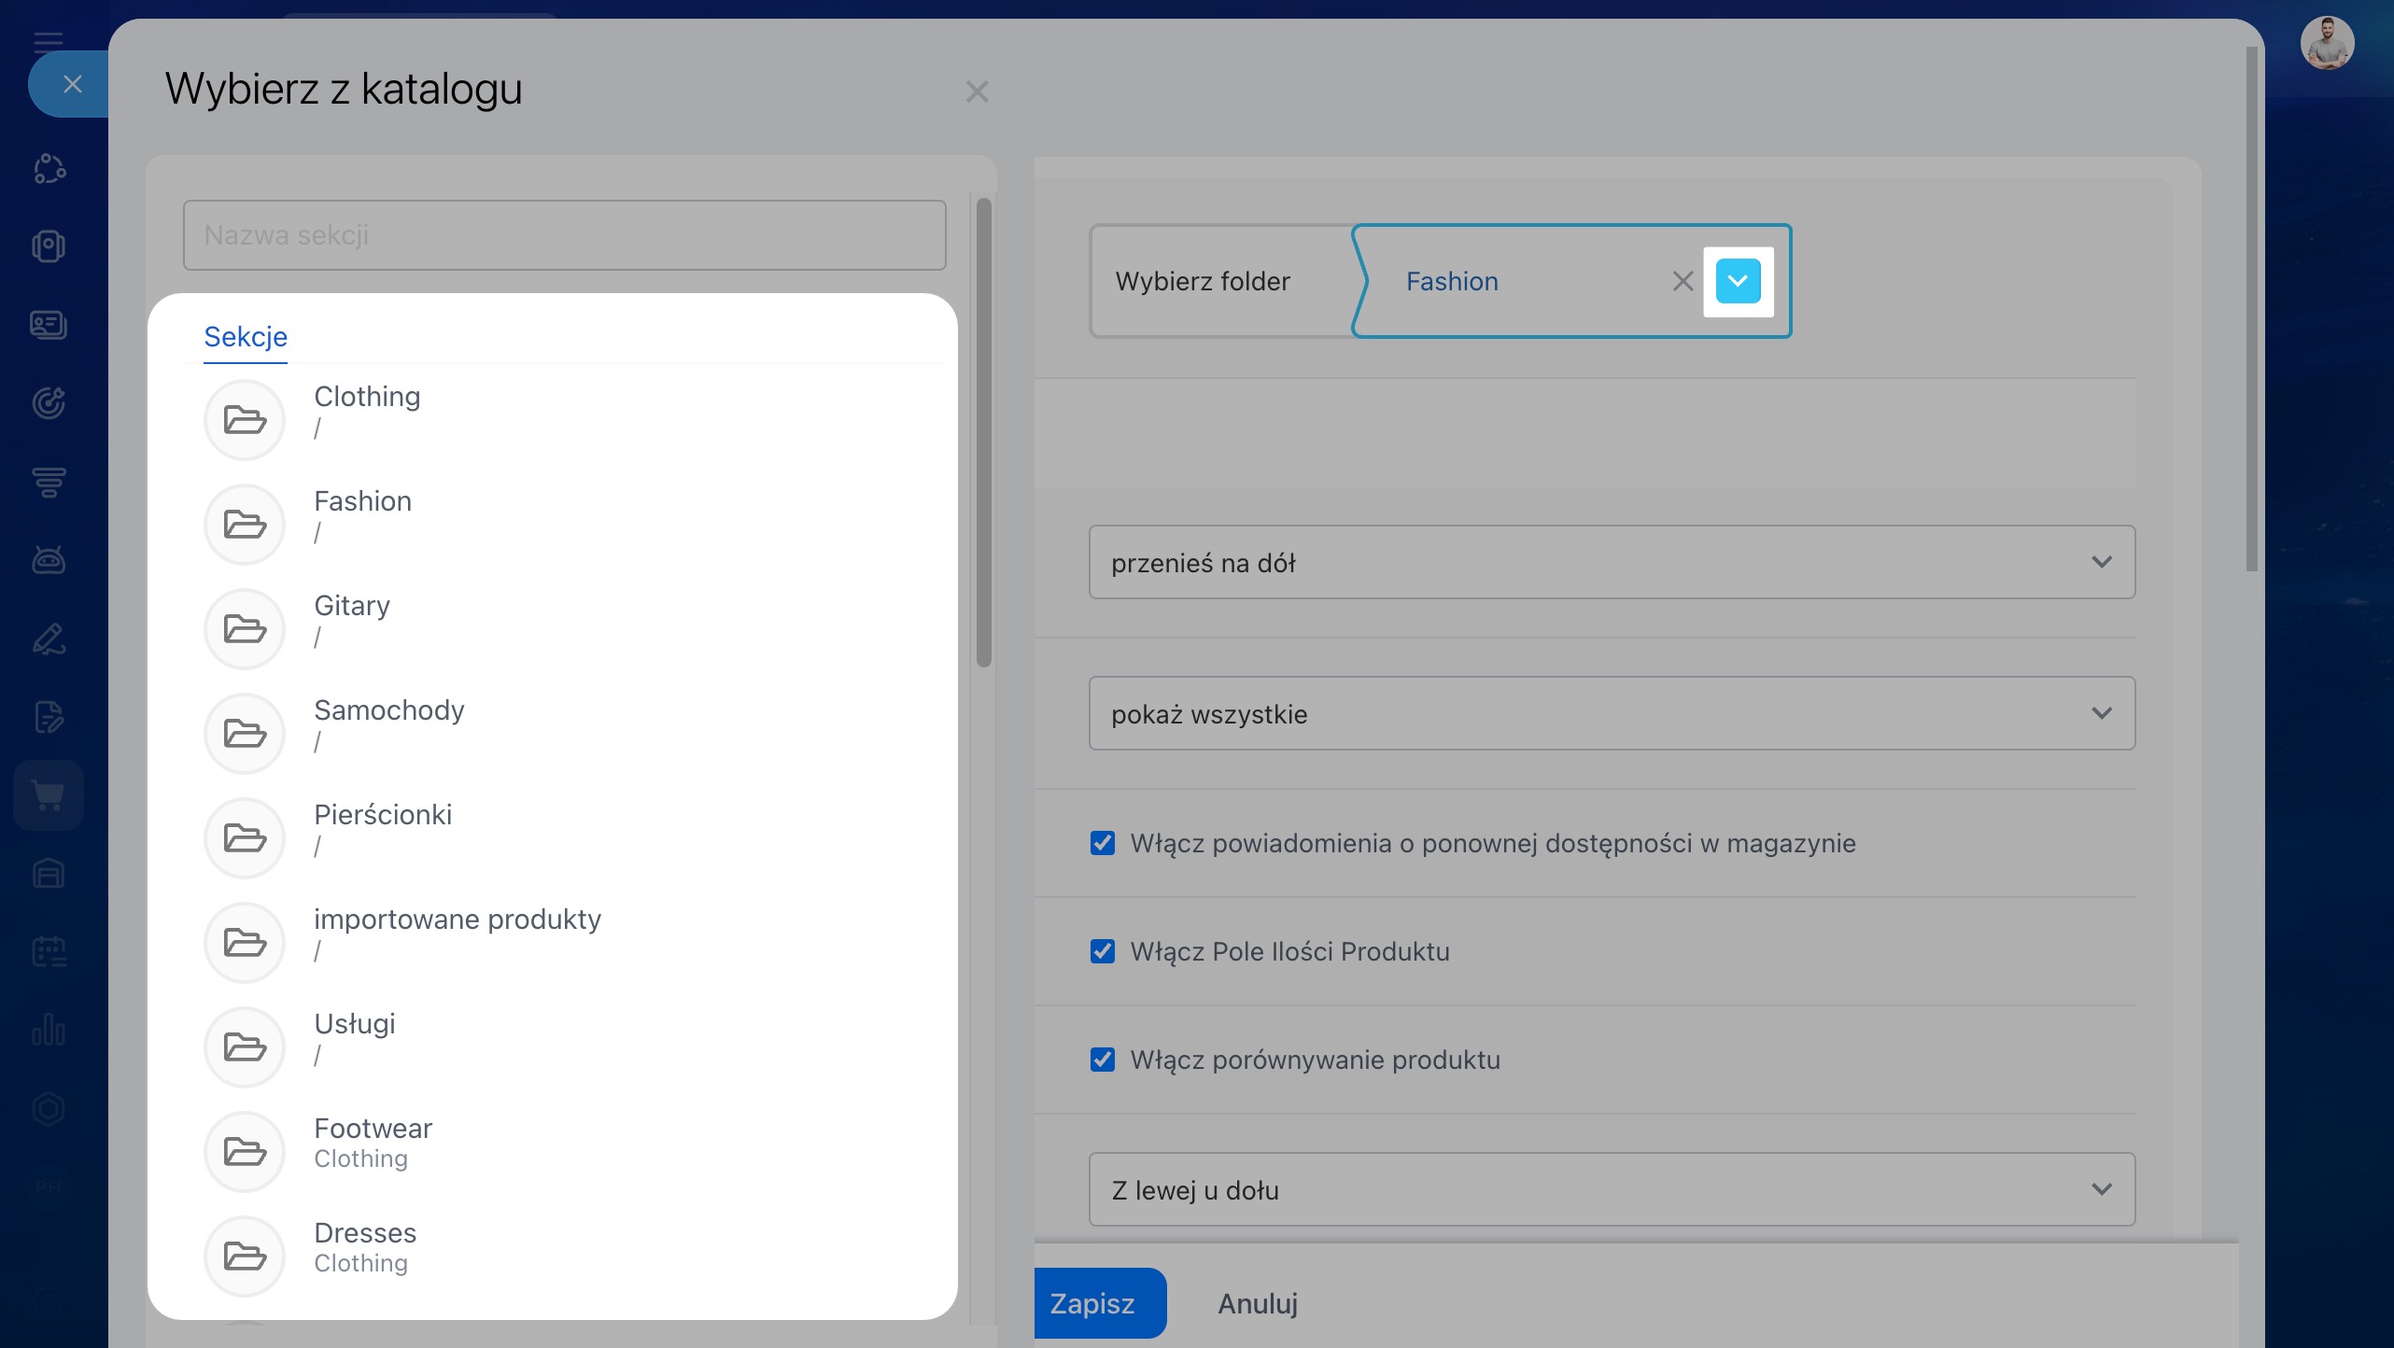Screen dimensions: 2394x1348
Task: Open the calendar icon in left sidebar
Action: (49, 952)
